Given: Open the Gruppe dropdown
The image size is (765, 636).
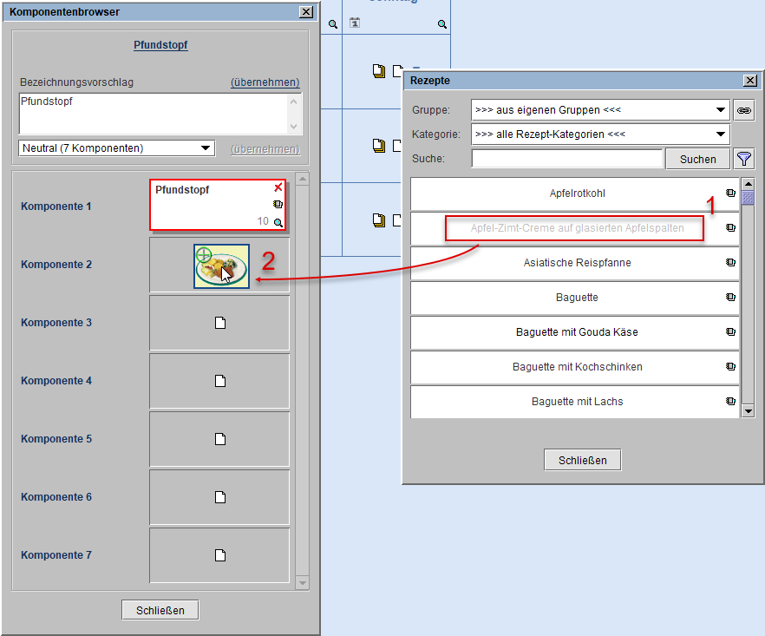Looking at the screenshot, I should [600, 110].
